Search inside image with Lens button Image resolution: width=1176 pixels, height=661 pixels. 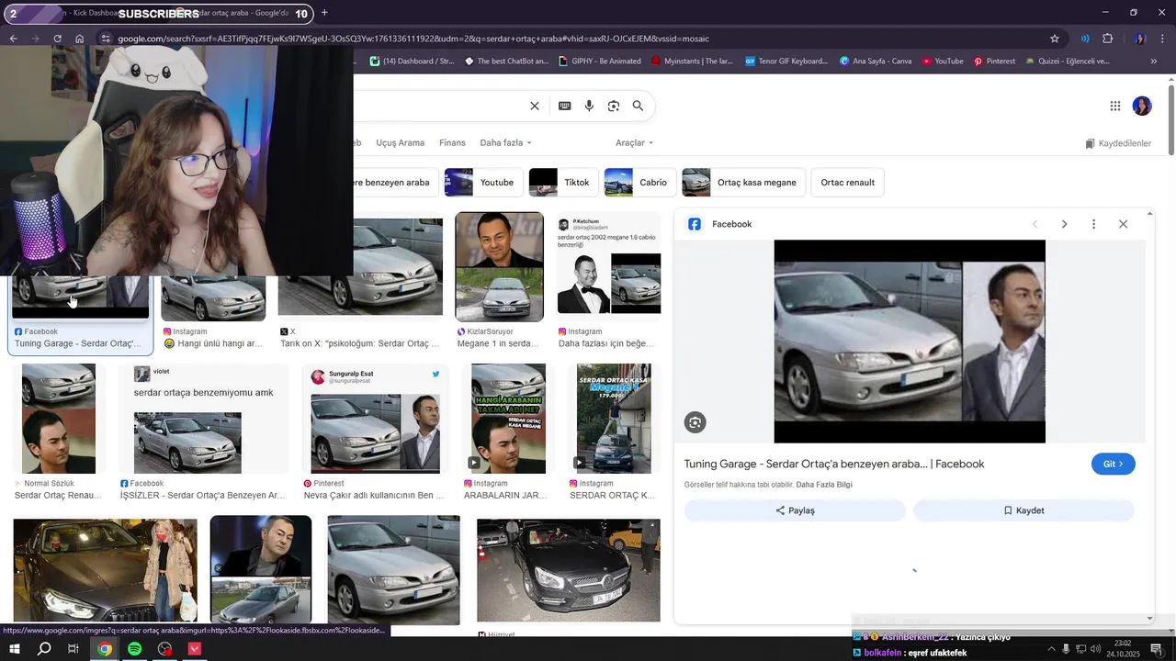tap(695, 422)
